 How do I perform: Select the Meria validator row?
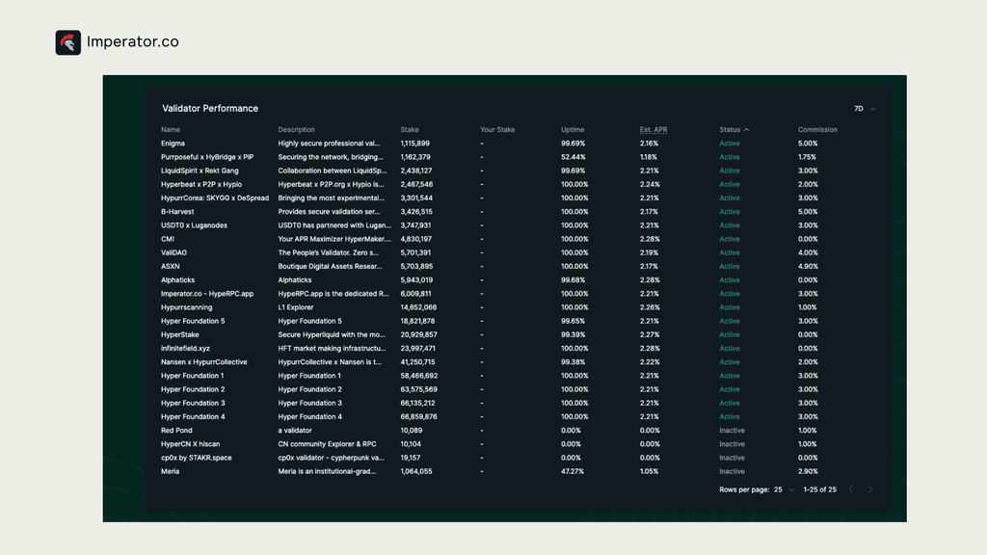170,471
